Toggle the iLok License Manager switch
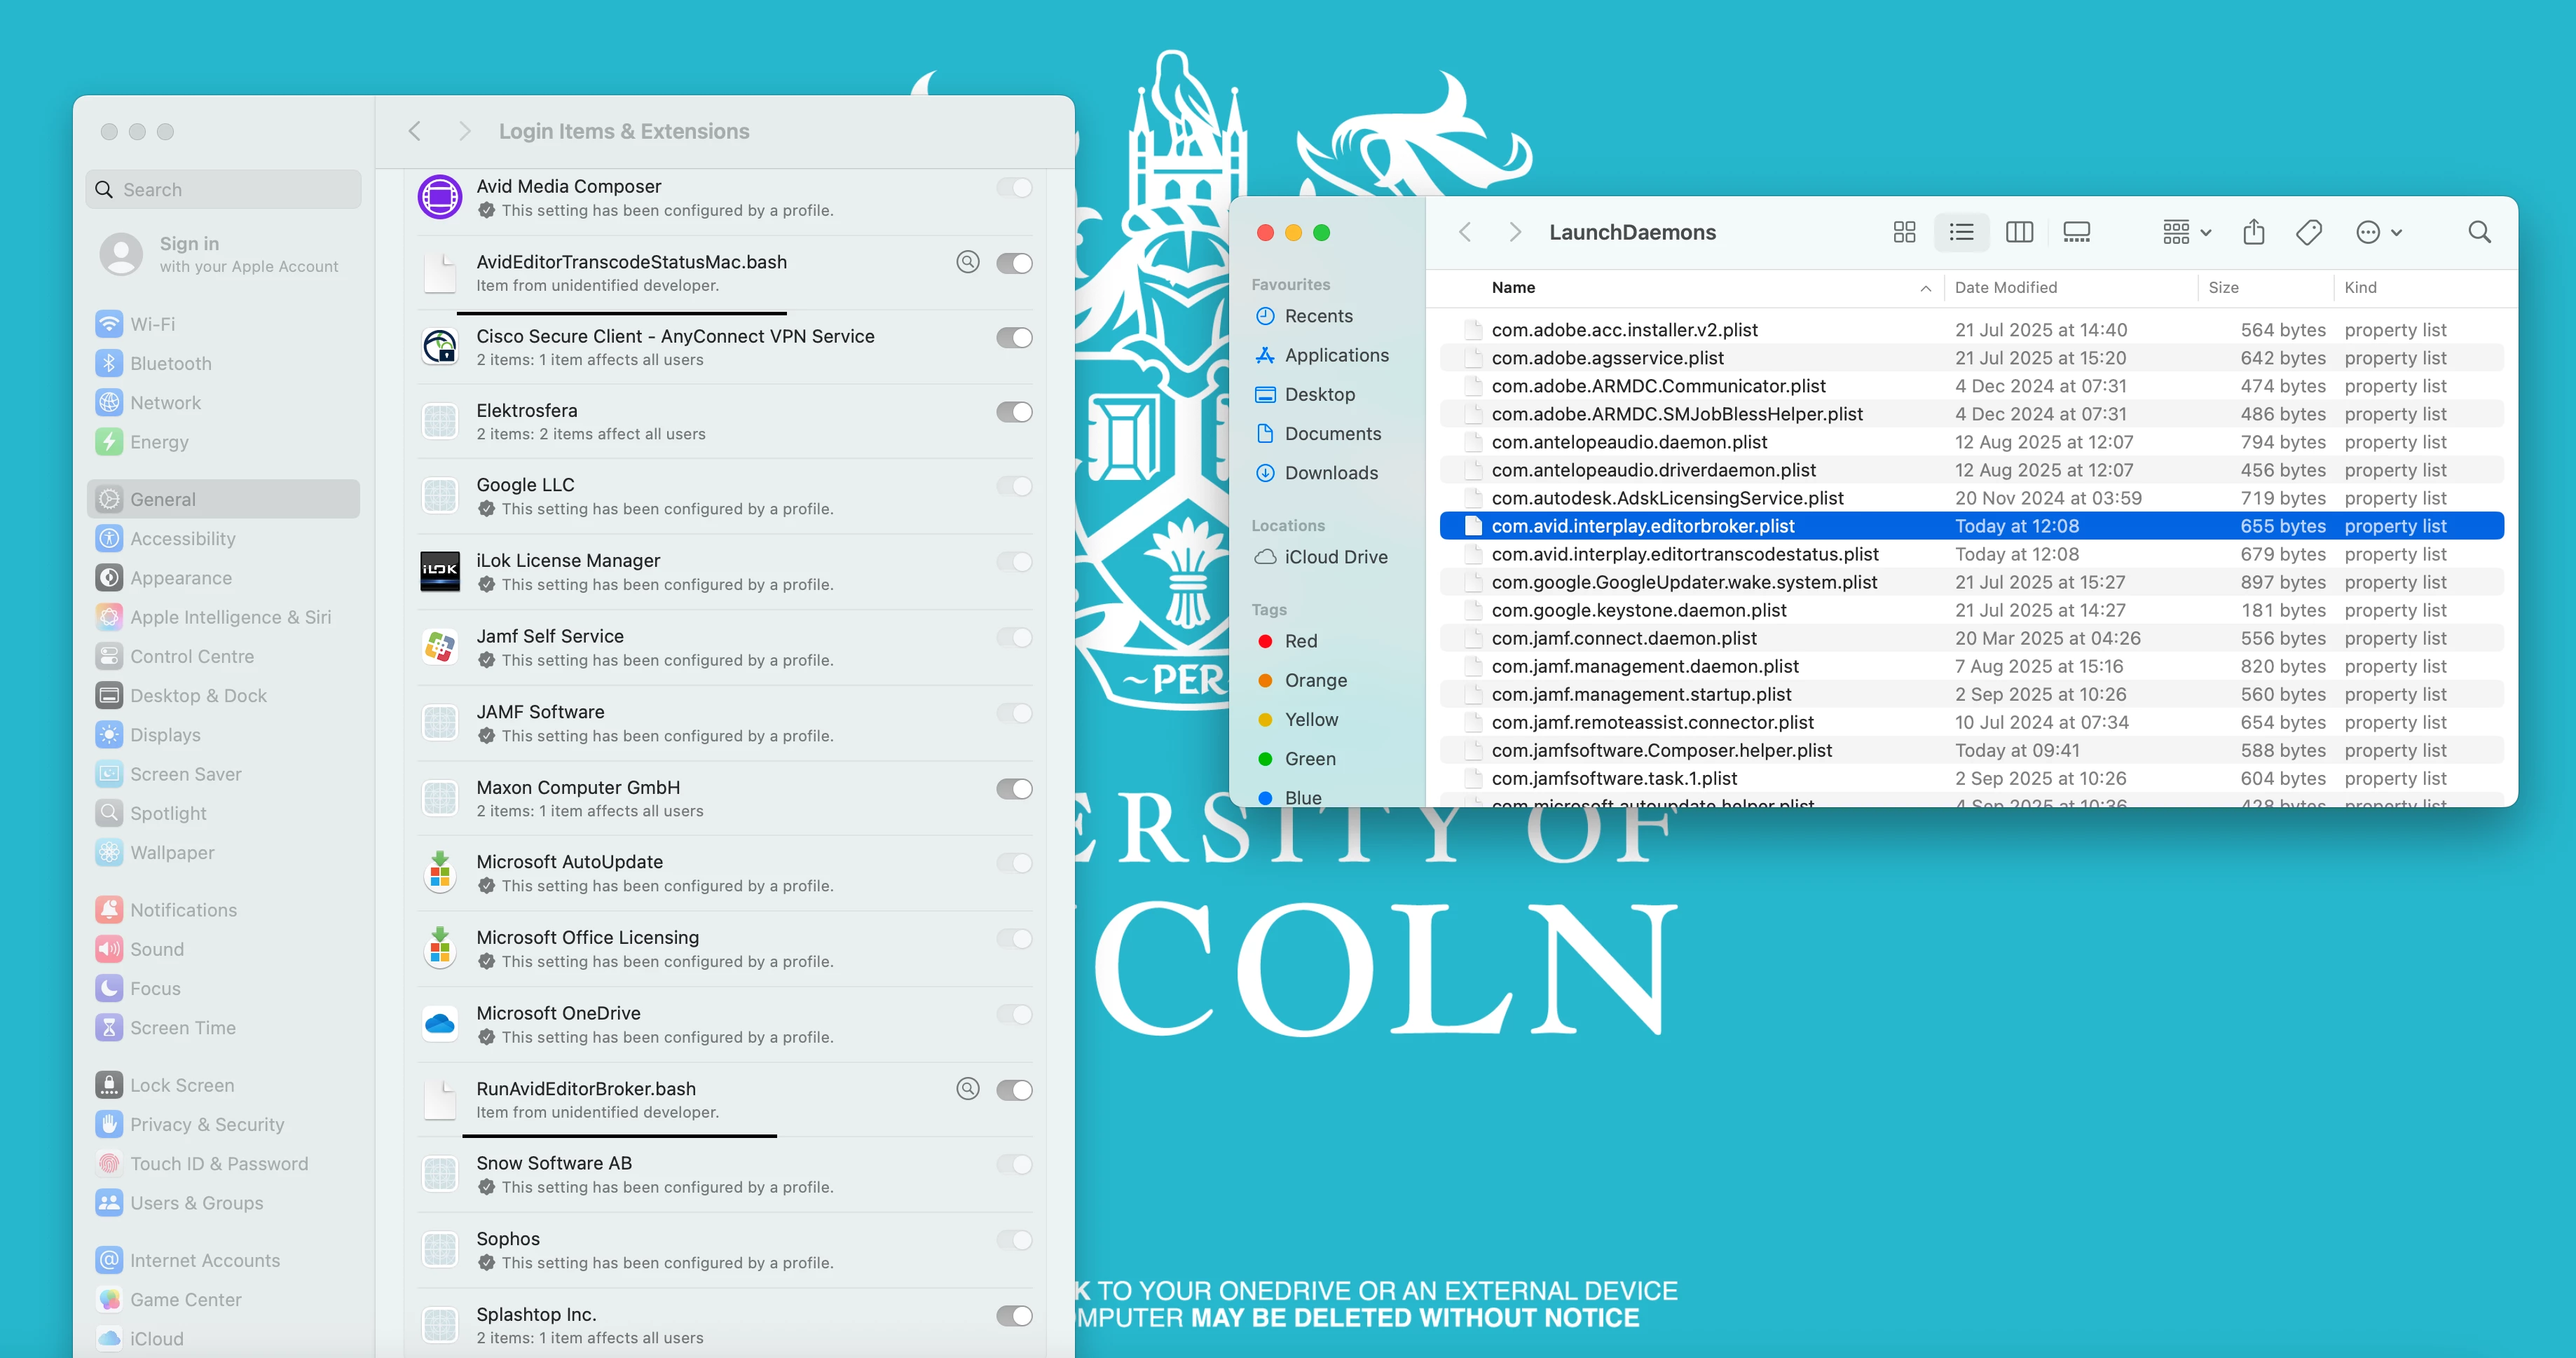The width and height of the screenshot is (2576, 1358). click(x=1014, y=562)
